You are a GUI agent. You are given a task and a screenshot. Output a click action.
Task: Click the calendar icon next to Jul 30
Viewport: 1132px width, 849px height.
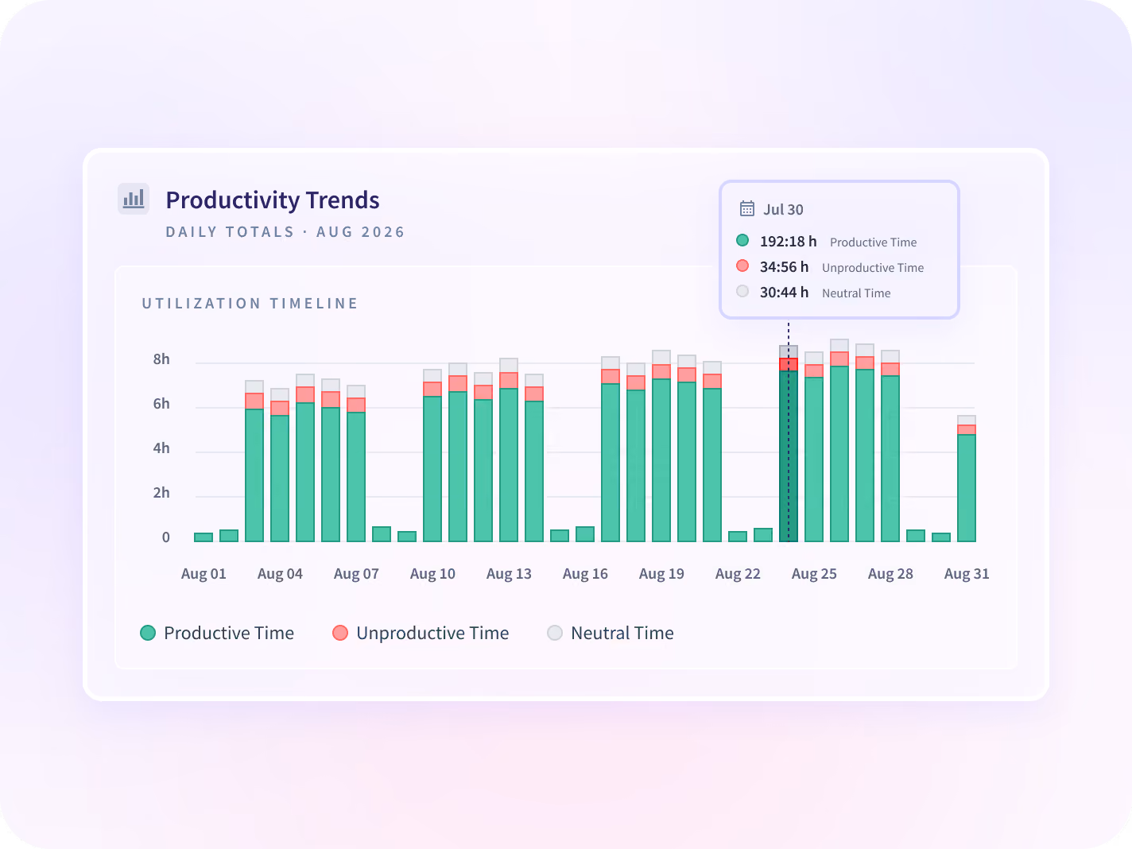(747, 208)
